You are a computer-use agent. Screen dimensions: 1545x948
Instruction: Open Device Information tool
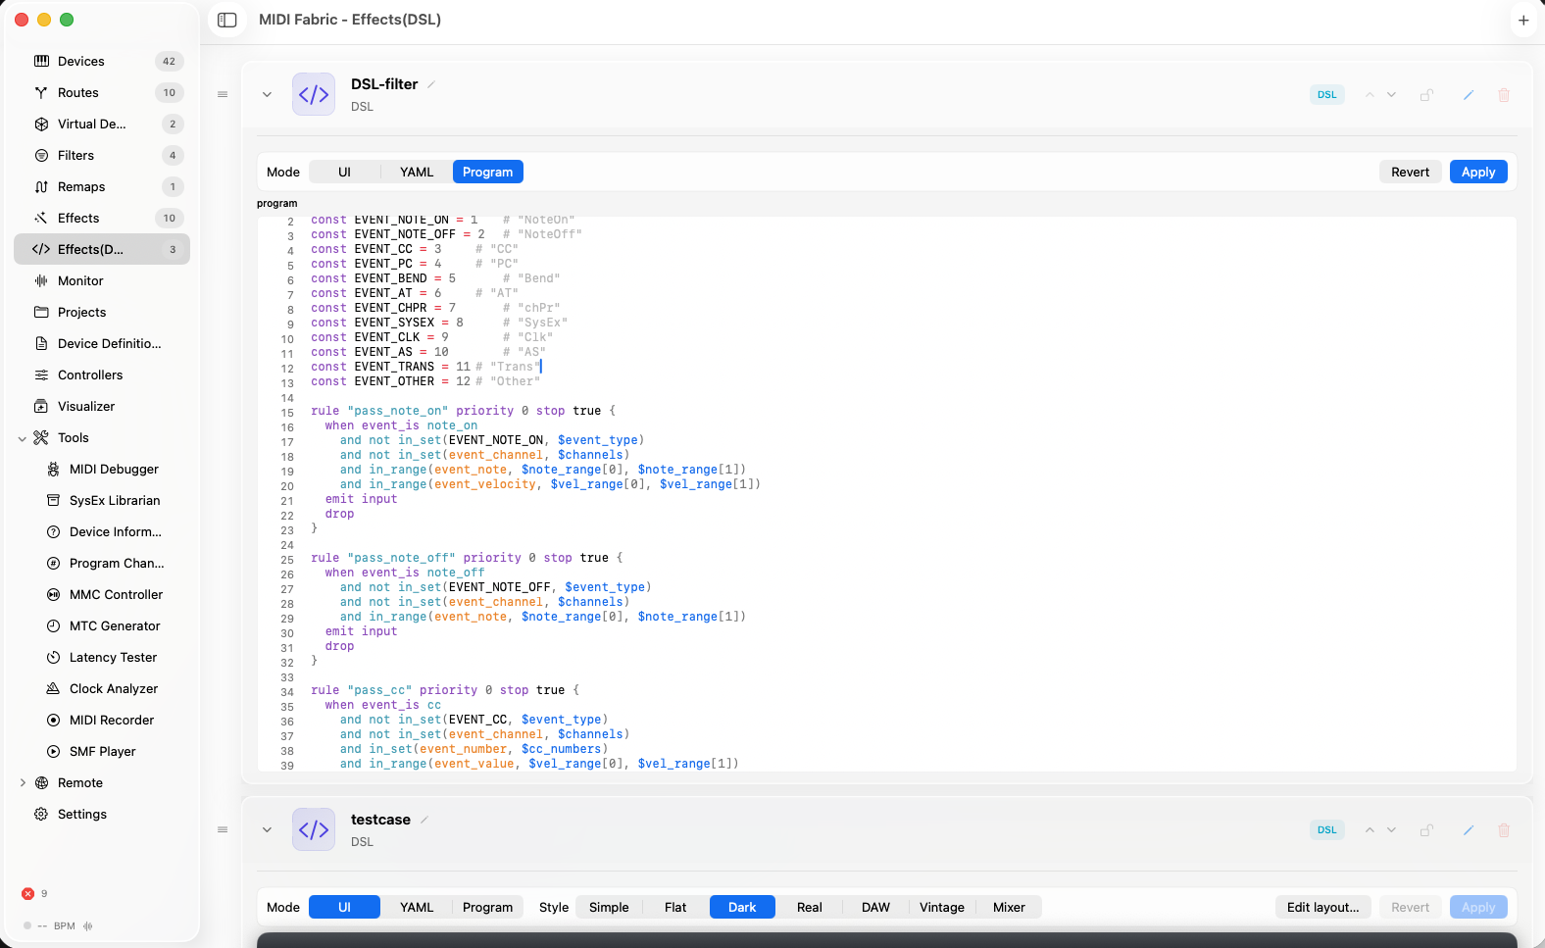[x=102, y=531]
